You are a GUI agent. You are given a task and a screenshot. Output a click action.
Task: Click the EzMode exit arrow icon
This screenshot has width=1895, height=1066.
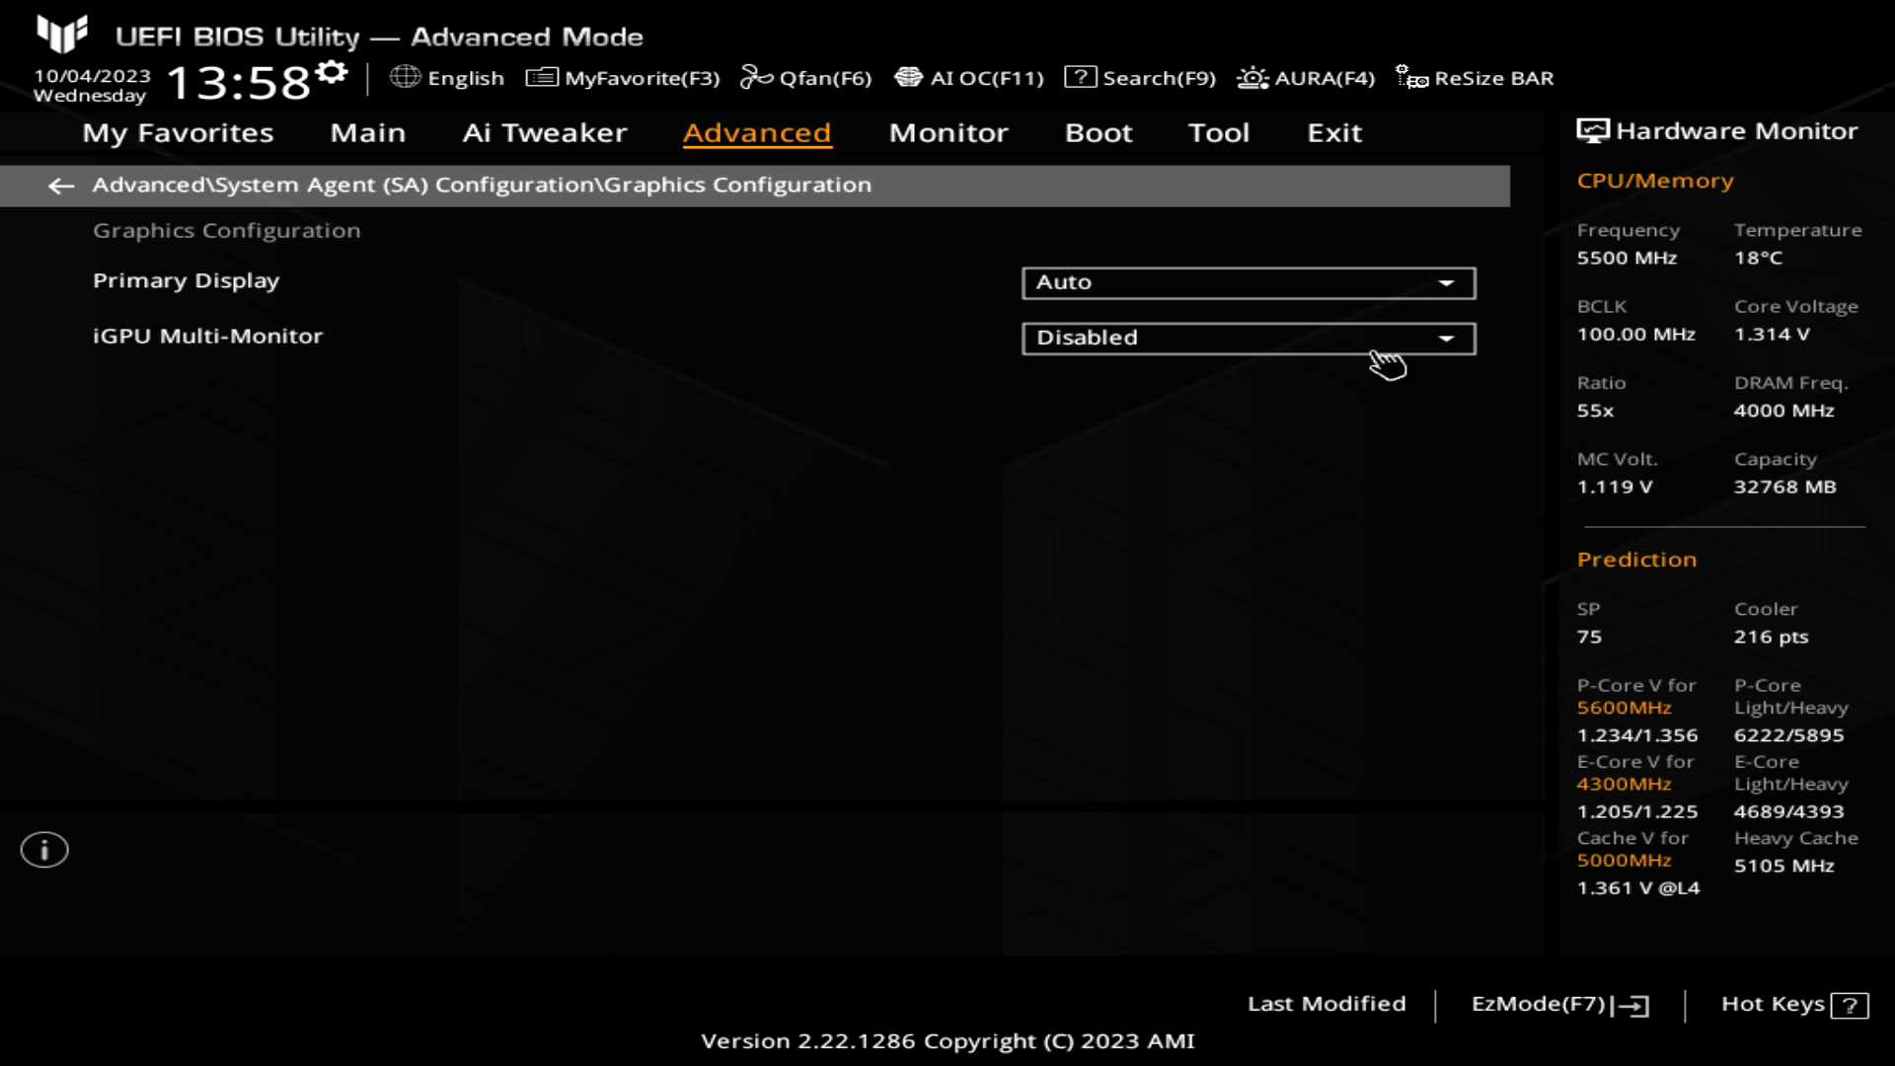pos(1630,1006)
